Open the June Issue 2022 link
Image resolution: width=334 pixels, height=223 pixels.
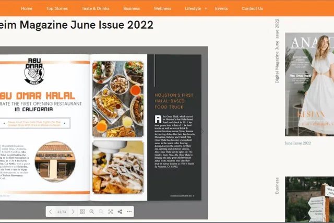point(298,143)
